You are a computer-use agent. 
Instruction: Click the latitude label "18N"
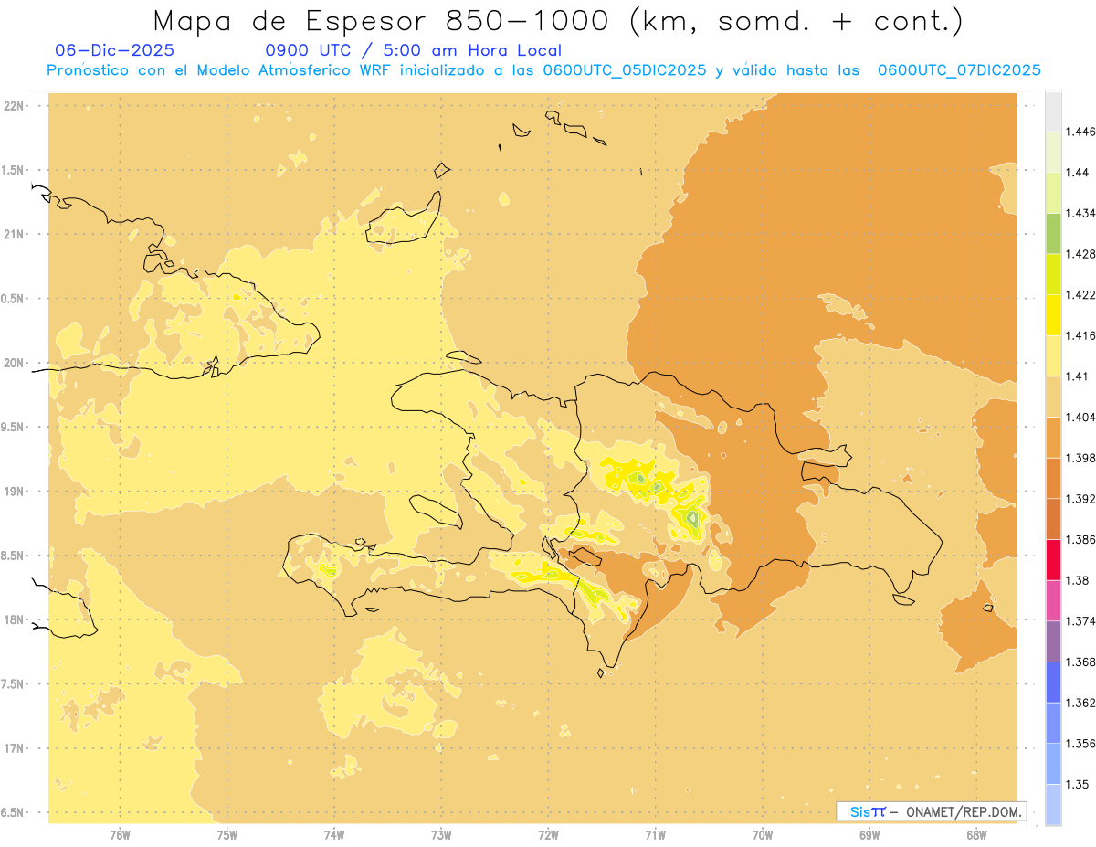click(x=13, y=619)
